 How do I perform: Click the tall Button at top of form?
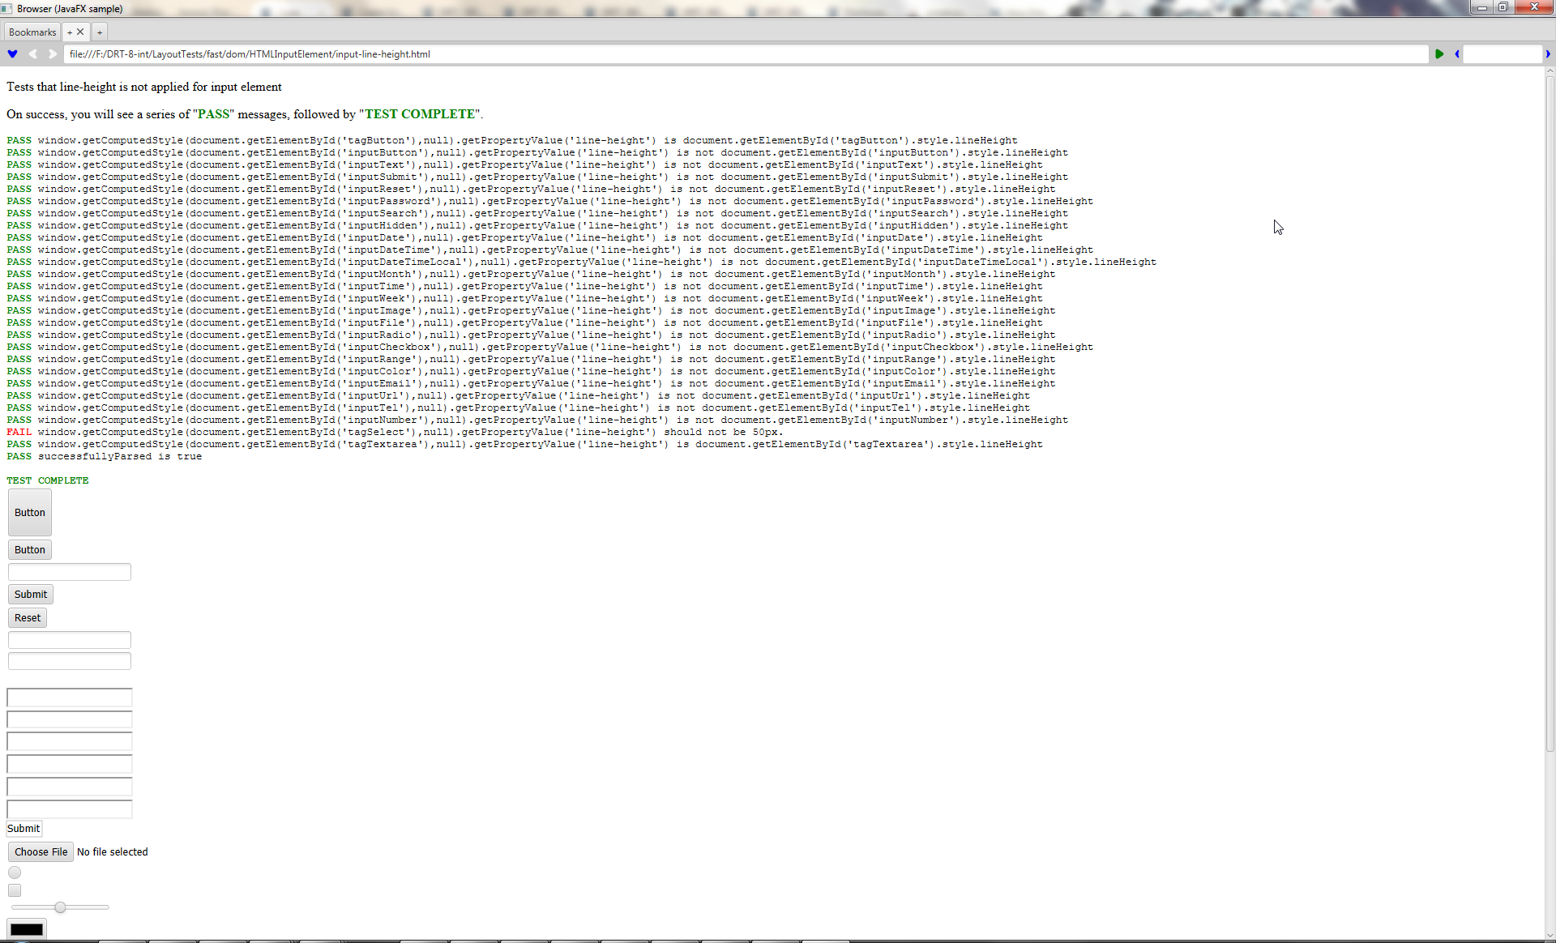coord(30,513)
